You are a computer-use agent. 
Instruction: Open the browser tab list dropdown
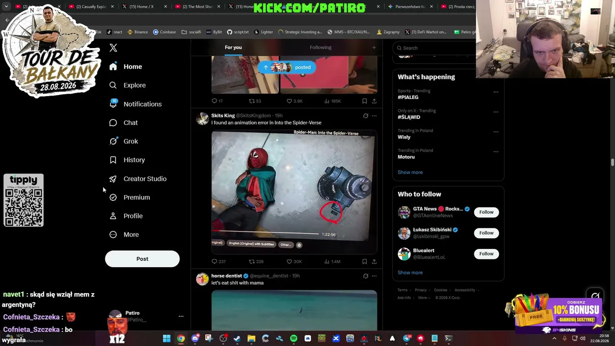coord(6,7)
